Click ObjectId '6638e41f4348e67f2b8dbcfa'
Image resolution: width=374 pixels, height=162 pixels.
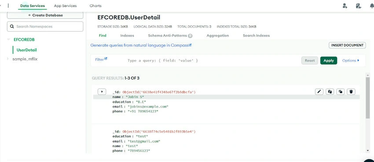[159, 92]
